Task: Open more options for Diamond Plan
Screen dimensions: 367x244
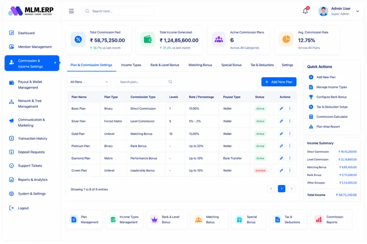Action: point(290,158)
